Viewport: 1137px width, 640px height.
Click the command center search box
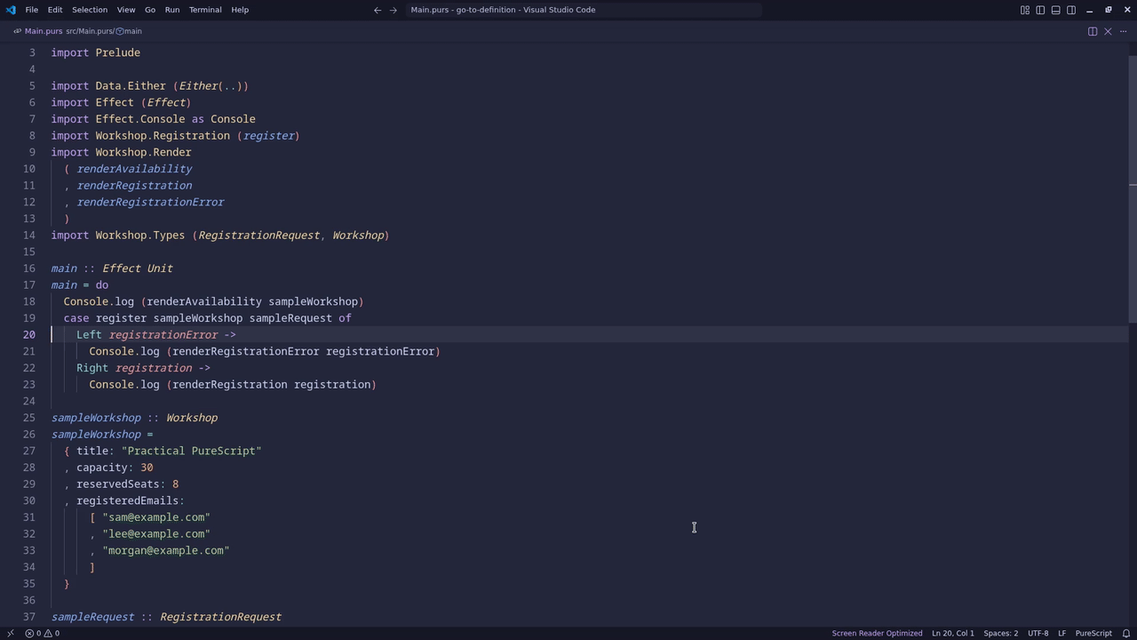(x=584, y=10)
